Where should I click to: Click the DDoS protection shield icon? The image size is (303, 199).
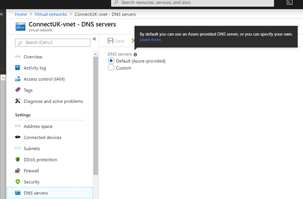point(18,160)
